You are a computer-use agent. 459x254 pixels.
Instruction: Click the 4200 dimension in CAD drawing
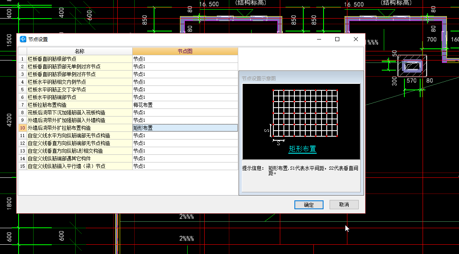point(9,120)
